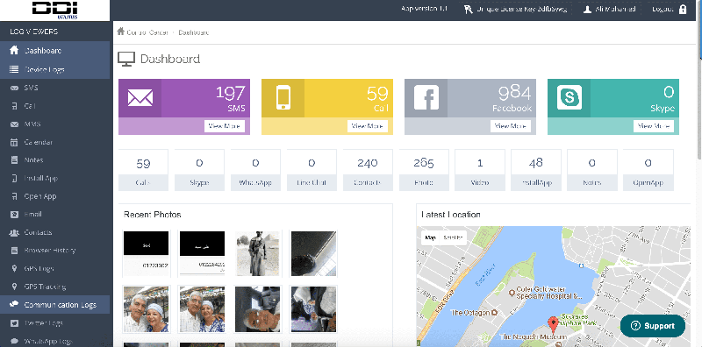Click the home icon in breadcrumb
Image resolution: width=702 pixels, height=347 pixels.
pos(120,32)
